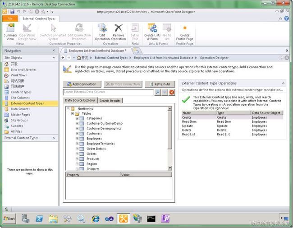Switch to Summary View in ribbon
This screenshot has width=293, height=228.
coord(10,32)
